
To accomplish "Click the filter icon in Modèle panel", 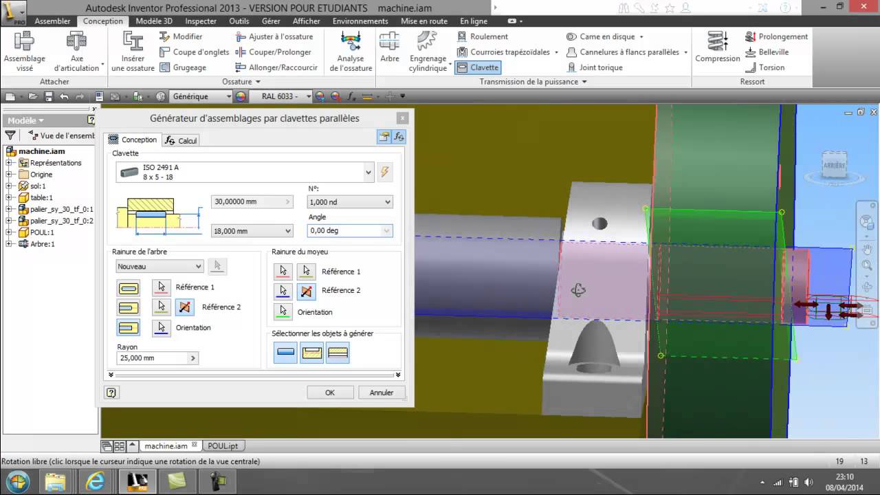I will pos(10,135).
